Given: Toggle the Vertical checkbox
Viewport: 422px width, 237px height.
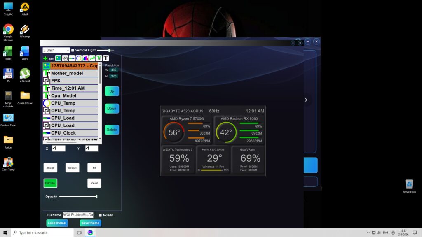Looking at the screenshot, I should coord(73,50).
